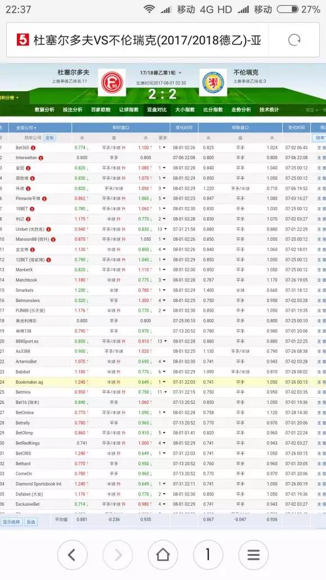
Task: Tap the red badge next to Bet365
Action: click(33, 147)
